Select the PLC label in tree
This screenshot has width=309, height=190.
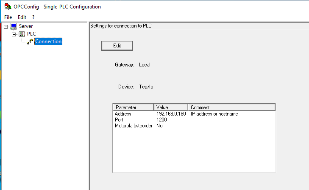(x=32, y=34)
